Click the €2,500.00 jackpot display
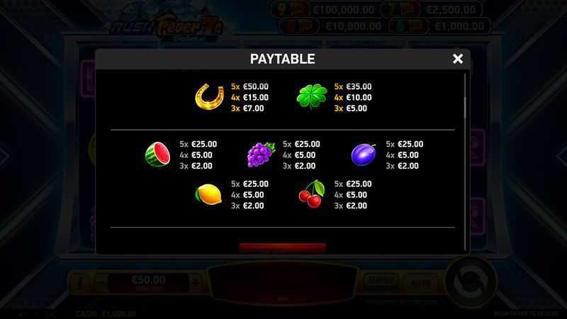Image resolution: width=567 pixels, height=319 pixels. 451,9
